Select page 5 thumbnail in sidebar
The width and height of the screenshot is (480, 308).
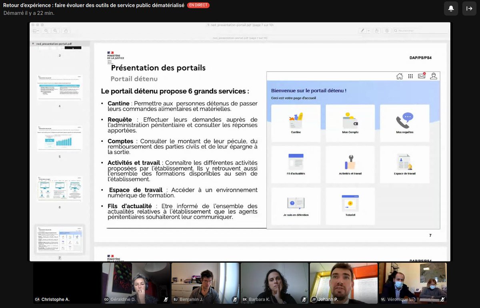pyautogui.click(x=60, y=138)
